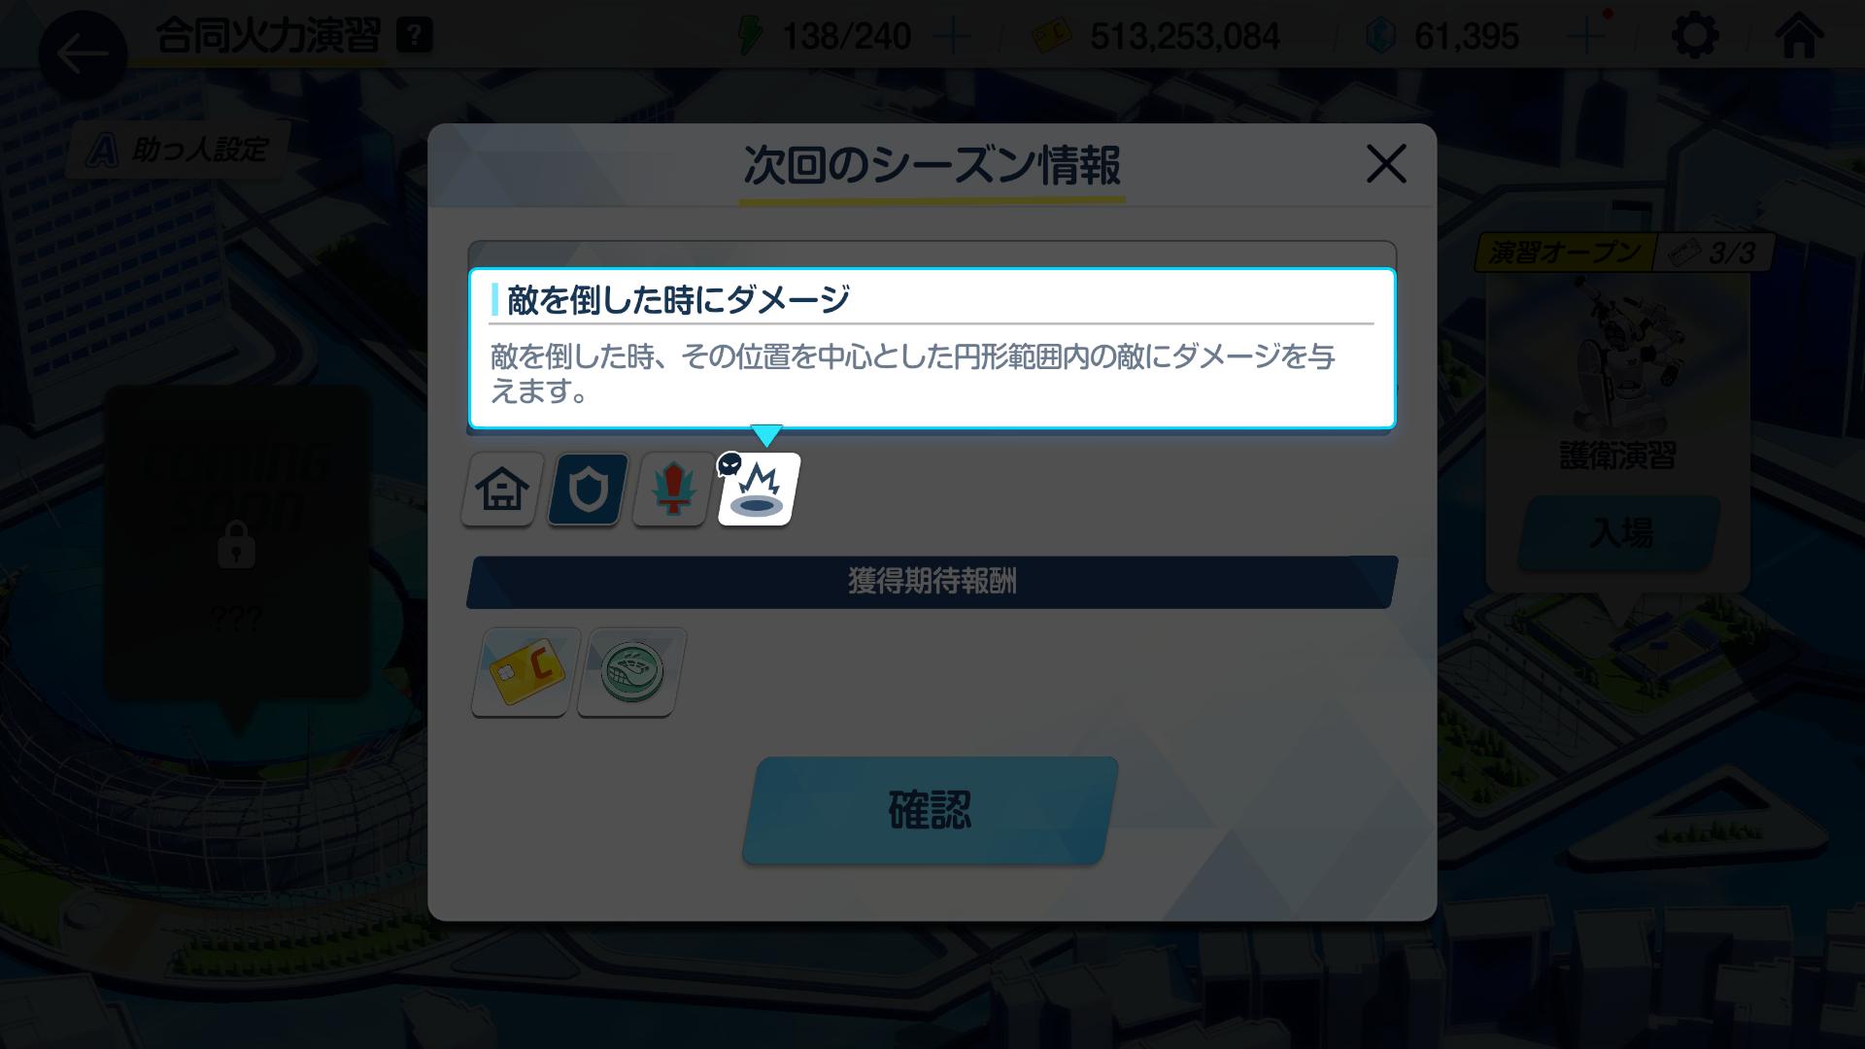Viewport: 1865px width, 1049px height.
Task: Select the red crest rule icon
Action: point(673,490)
